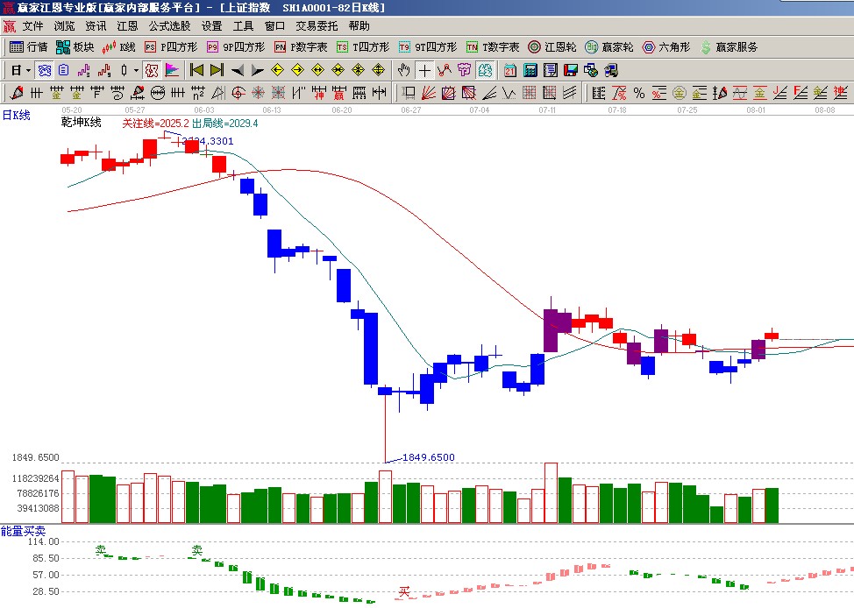
Task: Toggle the red 权 button in toolbar
Action: tap(151, 70)
